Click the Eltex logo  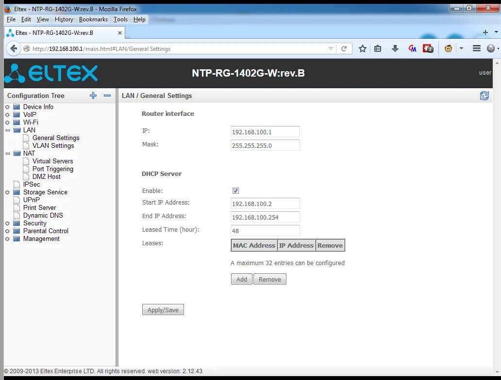pyautogui.click(x=51, y=73)
